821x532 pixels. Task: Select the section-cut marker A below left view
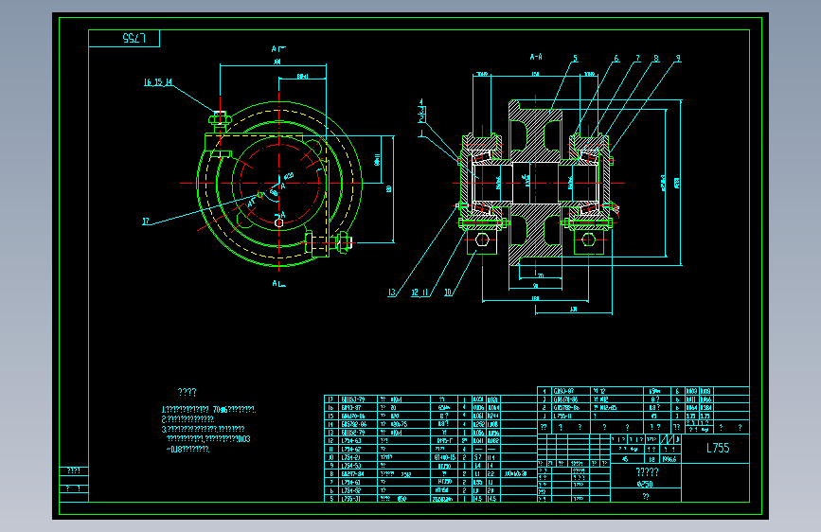coord(278,283)
